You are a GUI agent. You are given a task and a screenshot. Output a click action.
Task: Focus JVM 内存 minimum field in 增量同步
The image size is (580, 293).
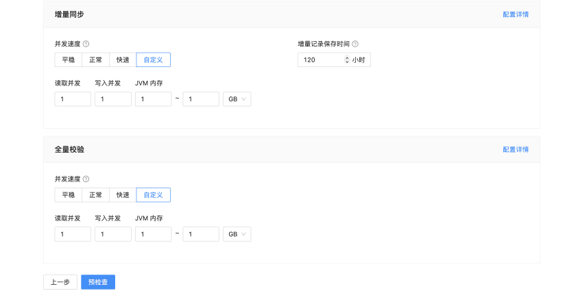153,99
